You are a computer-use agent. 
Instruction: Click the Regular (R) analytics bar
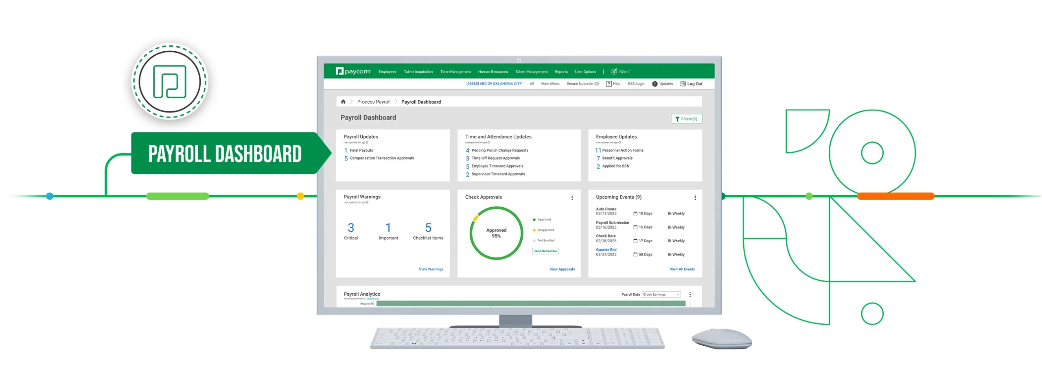[x=530, y=303]
